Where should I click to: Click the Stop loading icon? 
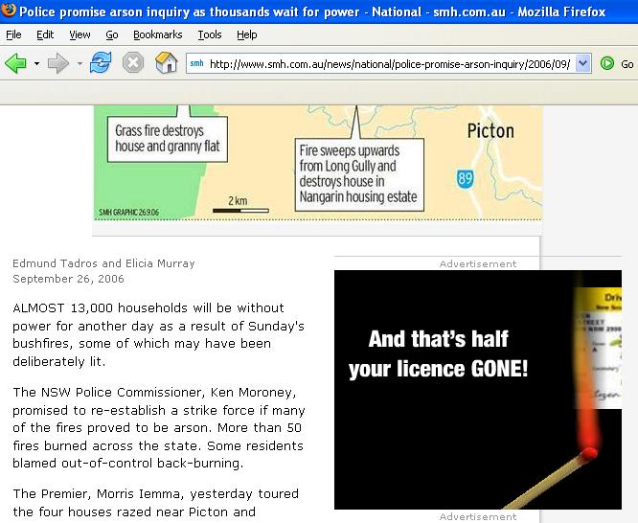133,64
